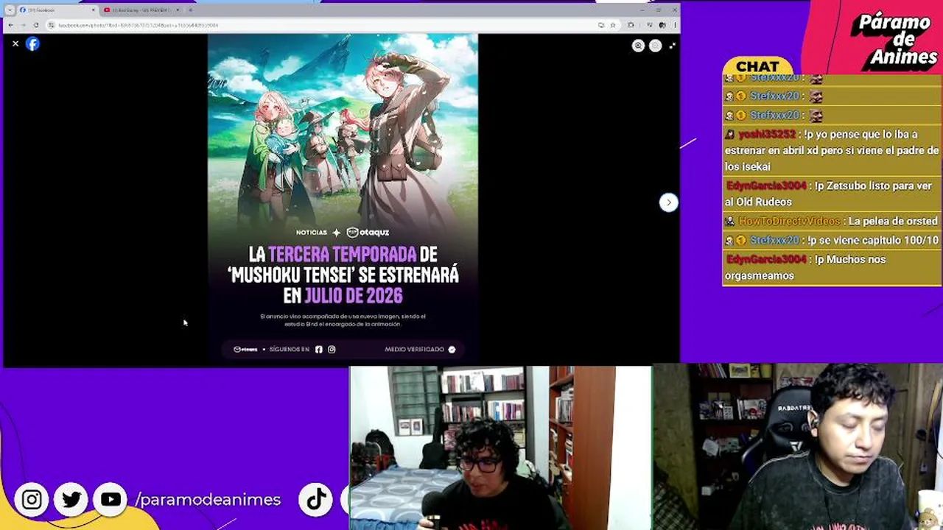Image resolution: width=943 pixels, height=530 pixels.
Task: Switch to the YouTube browser tab
Action: click(141, 10)
